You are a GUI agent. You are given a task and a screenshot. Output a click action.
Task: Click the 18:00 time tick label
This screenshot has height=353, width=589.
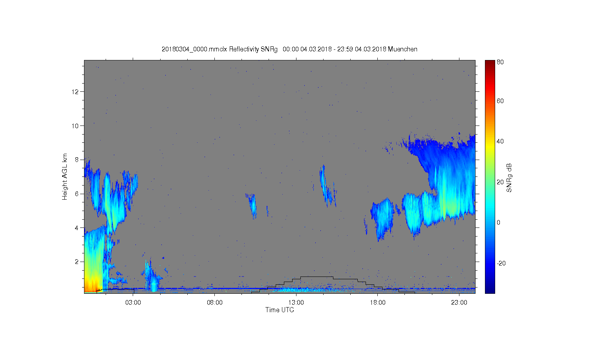(378, 303)
